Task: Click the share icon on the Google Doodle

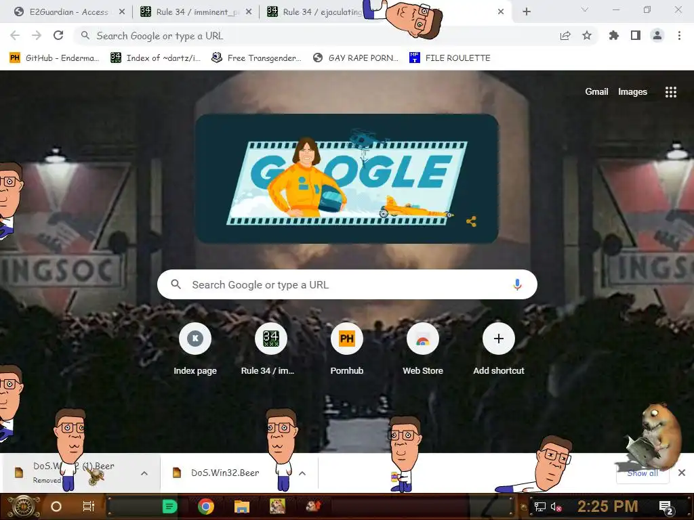Action: click(472, 221)
